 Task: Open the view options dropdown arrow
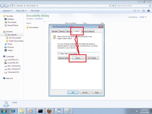click(138, 11)
